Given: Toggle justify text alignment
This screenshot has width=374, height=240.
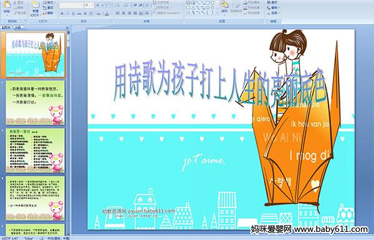Looking at the screenshot, I should (135, 13).
